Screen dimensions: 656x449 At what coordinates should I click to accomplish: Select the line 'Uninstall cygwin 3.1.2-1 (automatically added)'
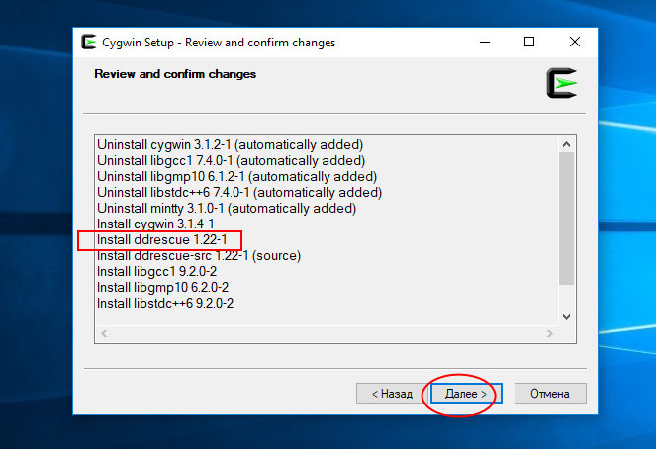(x=231, y=145)
